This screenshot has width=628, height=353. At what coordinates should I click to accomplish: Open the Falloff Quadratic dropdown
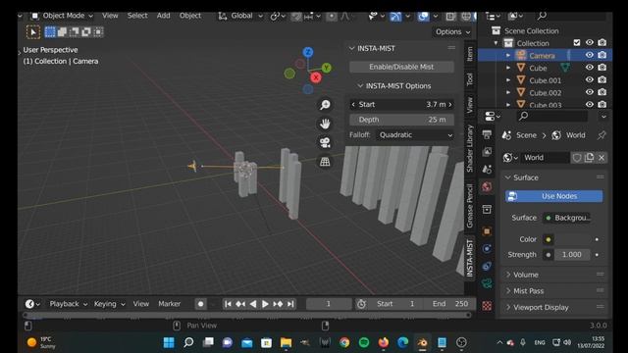tap(415, 135)
